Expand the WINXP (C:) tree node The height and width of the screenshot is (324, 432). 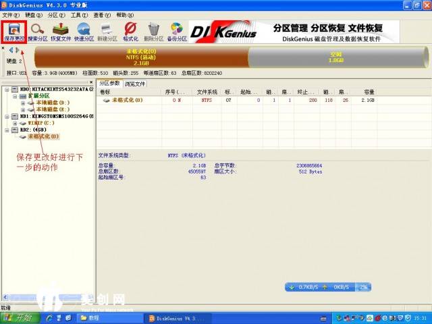[x=16, y=123]
